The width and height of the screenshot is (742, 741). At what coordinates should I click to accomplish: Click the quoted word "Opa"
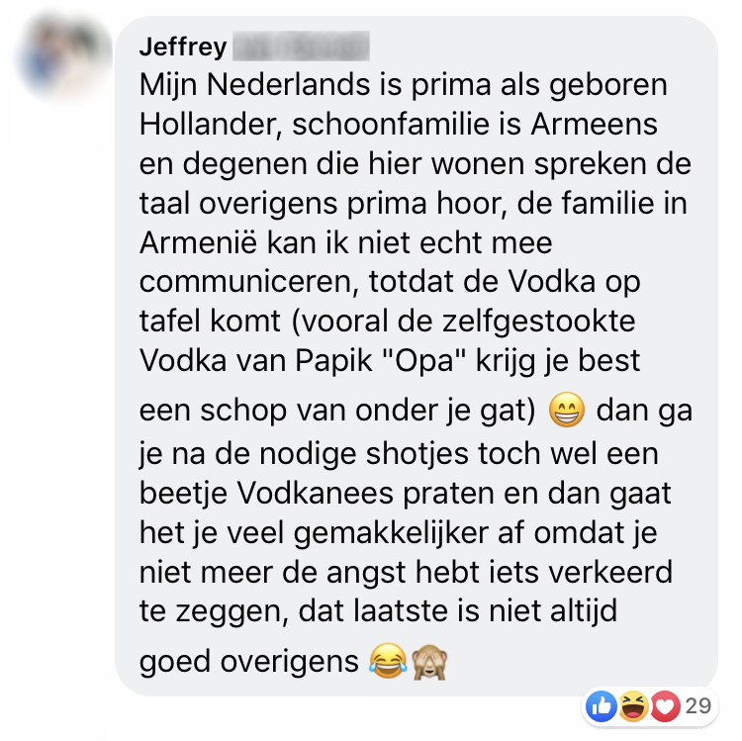coord(424,361)
